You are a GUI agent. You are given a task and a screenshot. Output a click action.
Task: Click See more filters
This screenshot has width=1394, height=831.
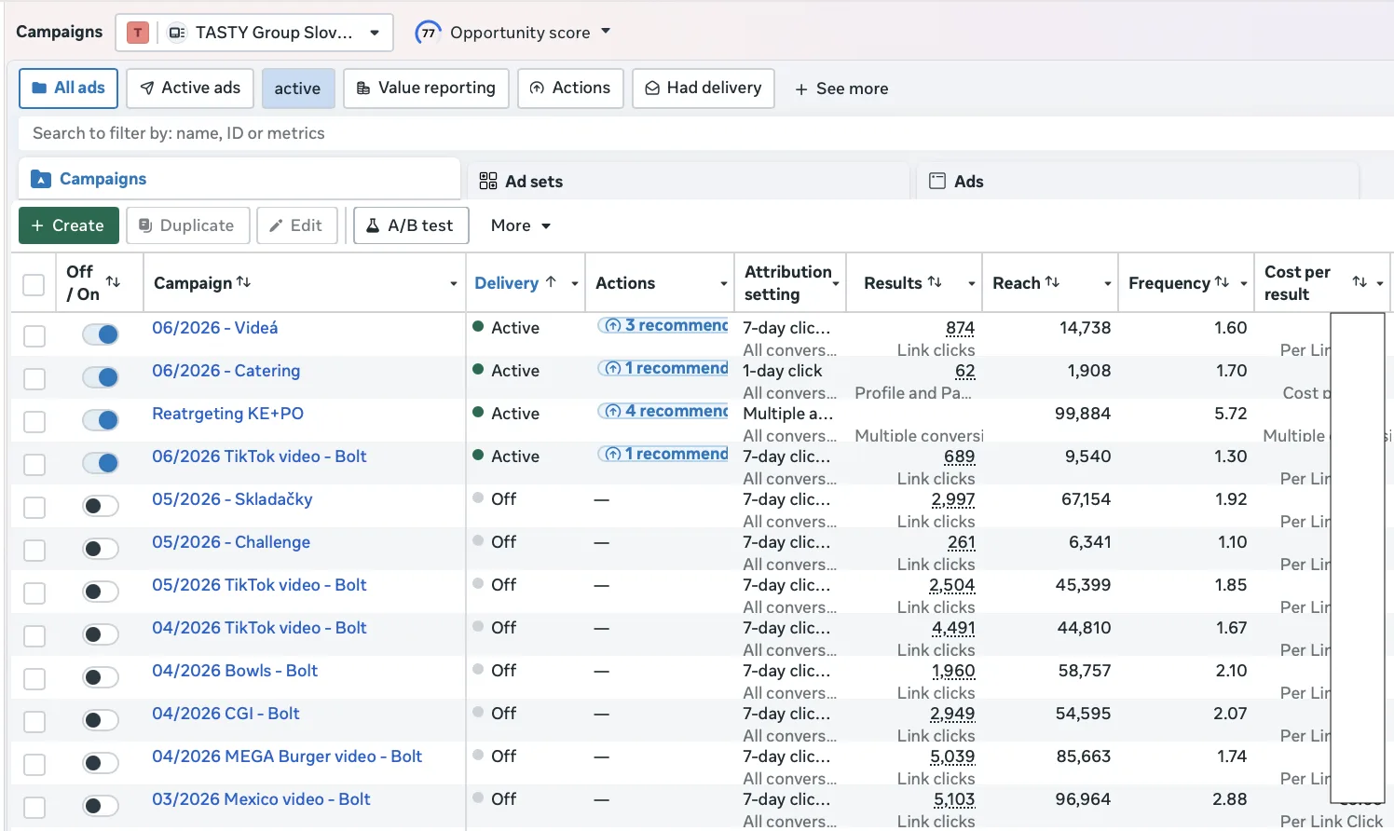coord(841,89)
